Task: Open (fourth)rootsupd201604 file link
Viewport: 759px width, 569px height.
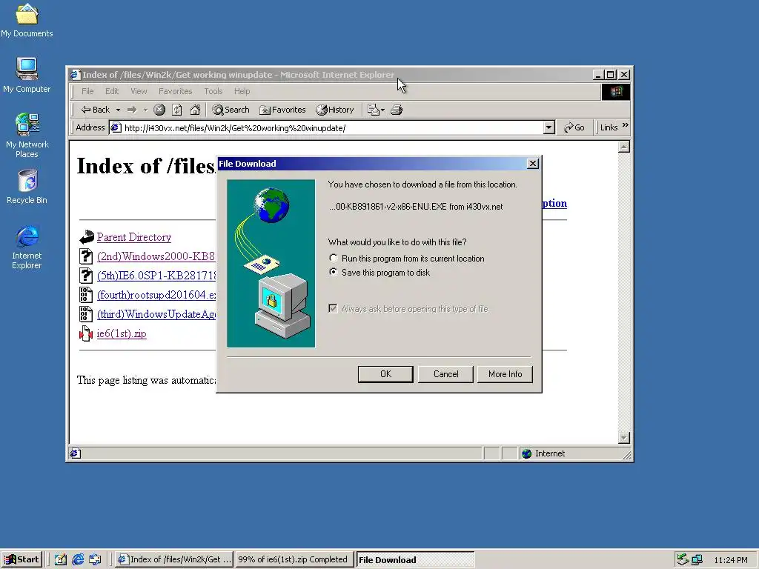Action: [x=156, y=295]
